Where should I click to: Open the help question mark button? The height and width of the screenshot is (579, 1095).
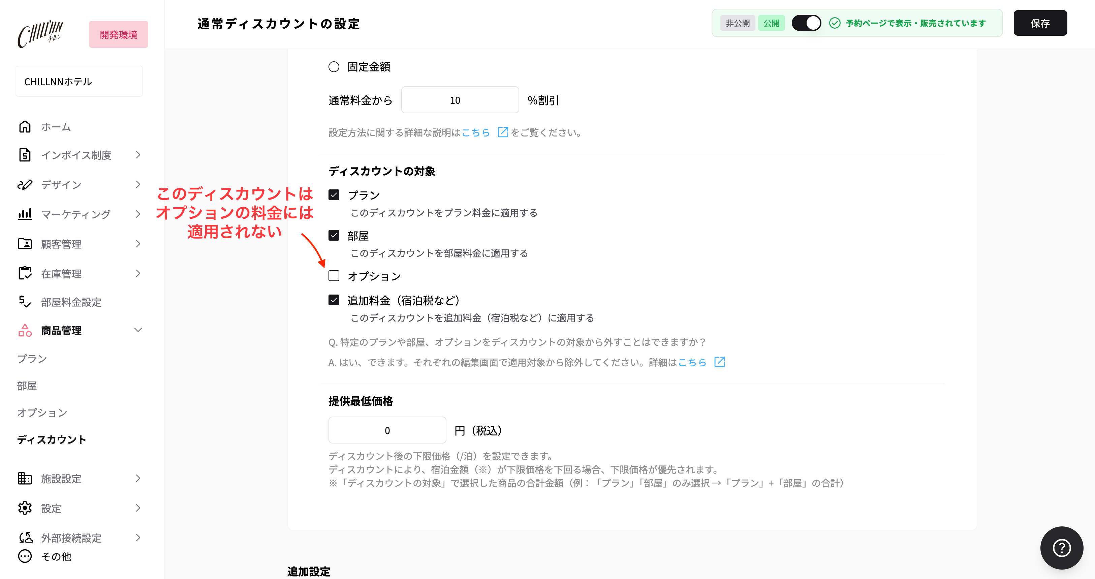pyautogui.click(x=1061, y=548)
